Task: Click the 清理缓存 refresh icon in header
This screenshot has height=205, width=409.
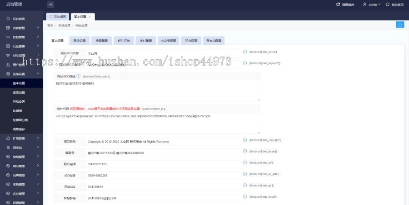Action: [x=338, y=5]
